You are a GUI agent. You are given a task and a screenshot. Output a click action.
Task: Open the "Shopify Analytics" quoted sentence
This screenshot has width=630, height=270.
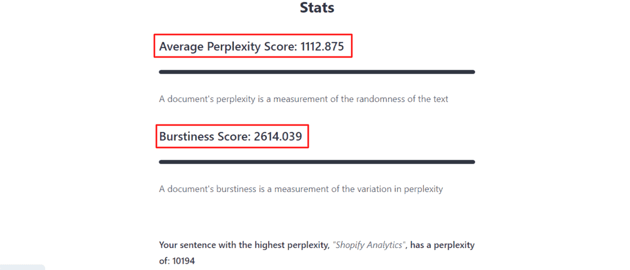(x=370, y=245)
